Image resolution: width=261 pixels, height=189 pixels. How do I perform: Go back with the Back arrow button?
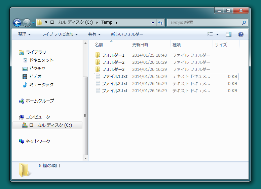17,23
